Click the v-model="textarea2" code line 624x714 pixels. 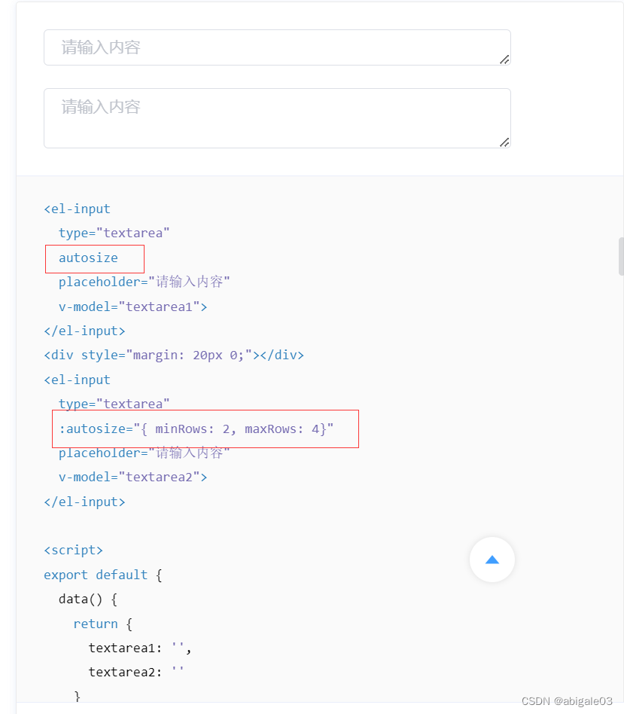click(133, 478)
